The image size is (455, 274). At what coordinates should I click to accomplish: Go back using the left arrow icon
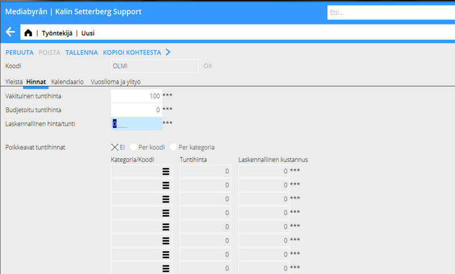point(10,32)
